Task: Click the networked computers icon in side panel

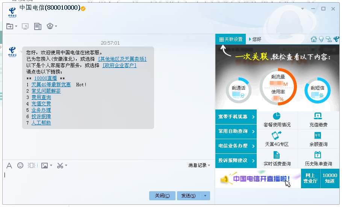Action: (329, 39)
